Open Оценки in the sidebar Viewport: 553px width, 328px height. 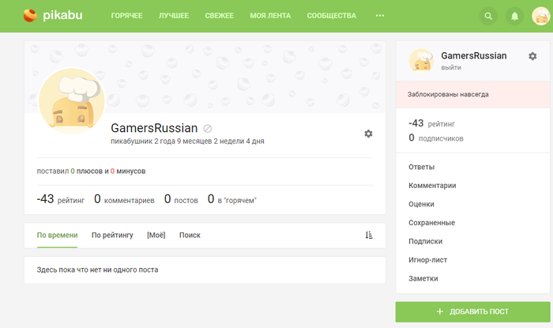[421, 204]
